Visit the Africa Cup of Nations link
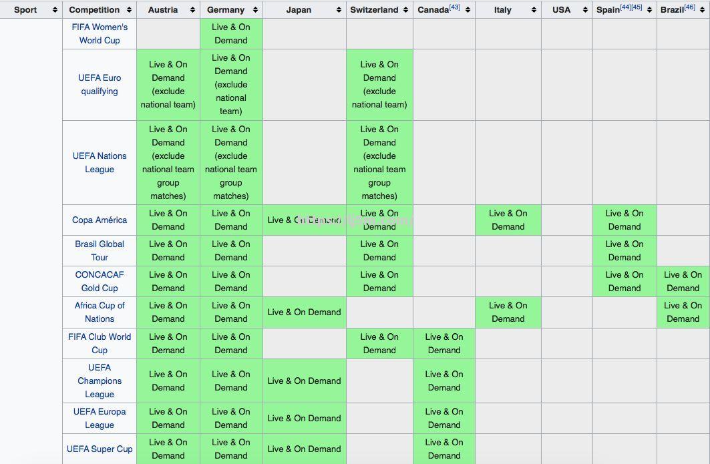The image size is (710, 464). click(x=100, y=312)
